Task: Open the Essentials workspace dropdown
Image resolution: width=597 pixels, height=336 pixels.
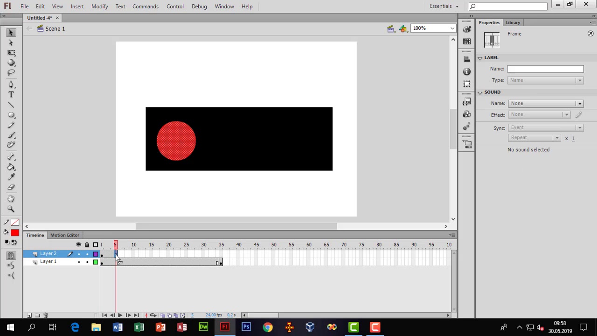Action: pyautogui.click(x=444, y=6)
